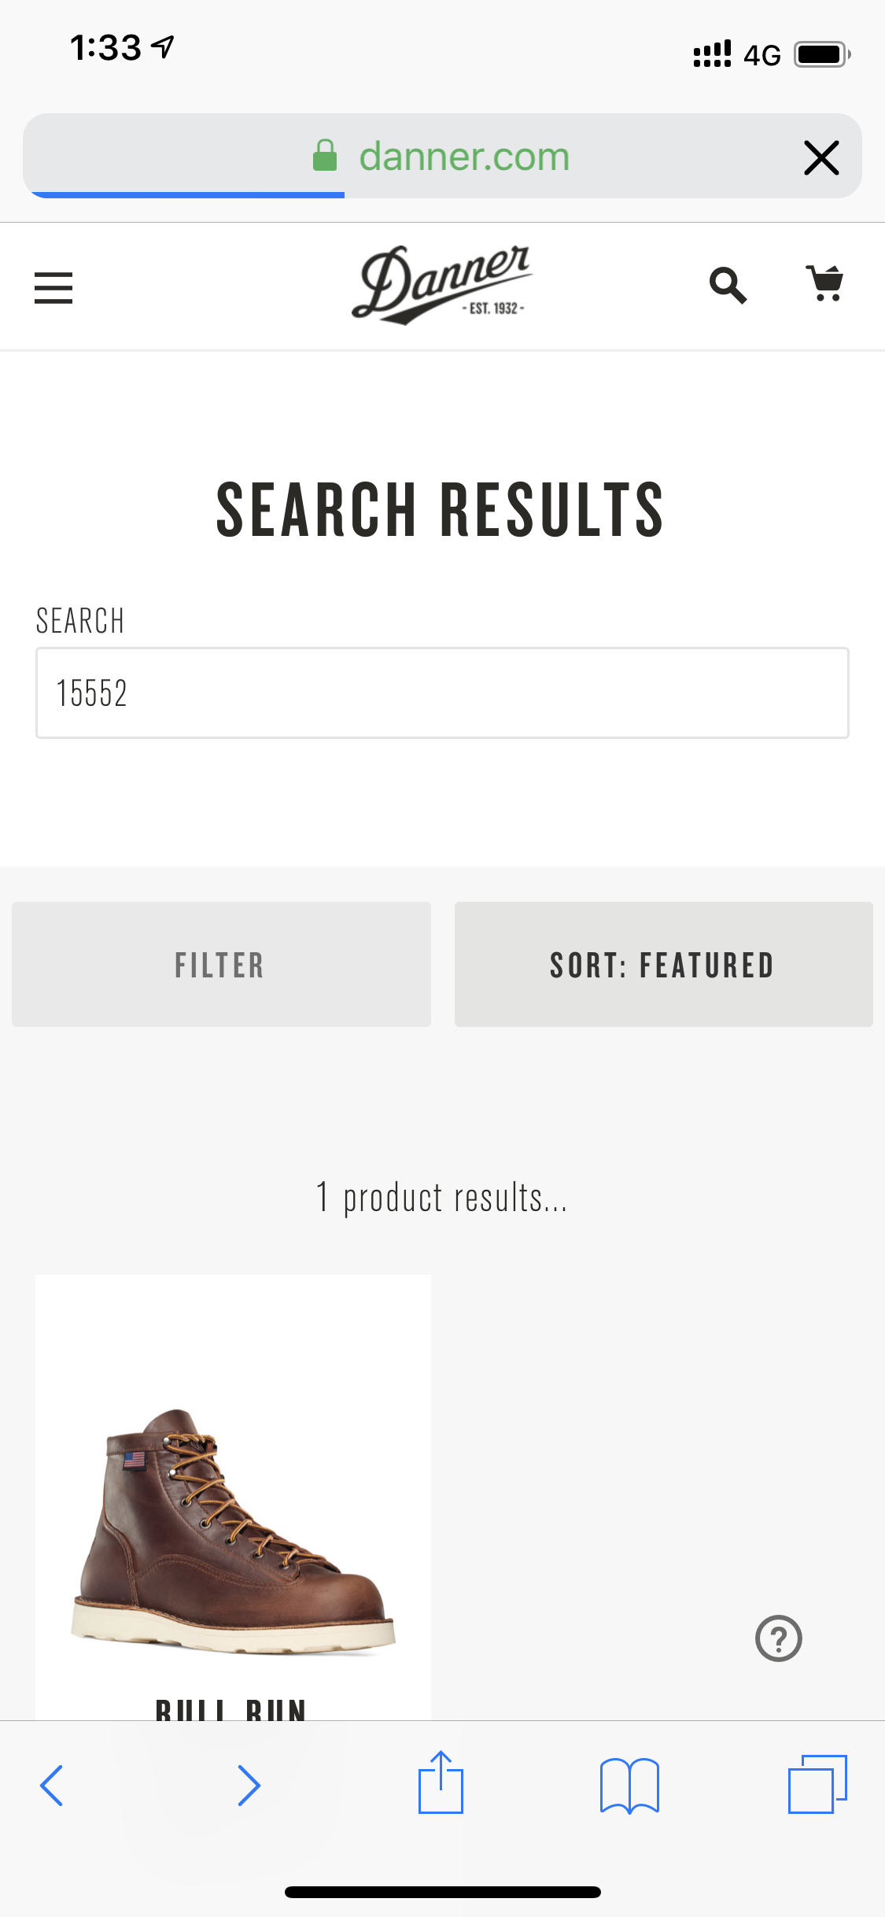Image resolution: width=885 pixels, height=1917 pixels.
Task: Open Safari bookmarks book icon
Action: coord(629,1785)
